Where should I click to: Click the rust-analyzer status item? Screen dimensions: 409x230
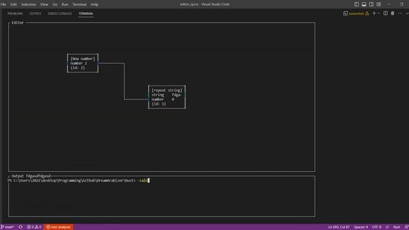[58, 227]
